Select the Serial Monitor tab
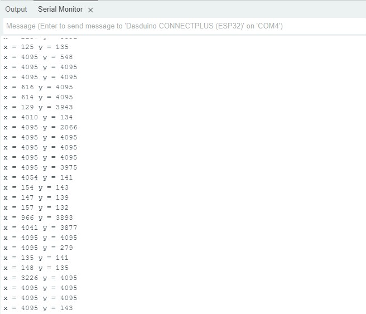 click(60, 9)
